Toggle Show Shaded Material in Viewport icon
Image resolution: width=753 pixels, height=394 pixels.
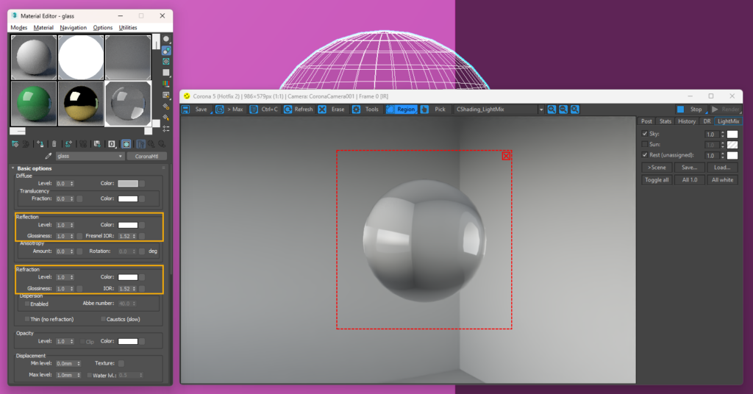click(x=126, y=144)
